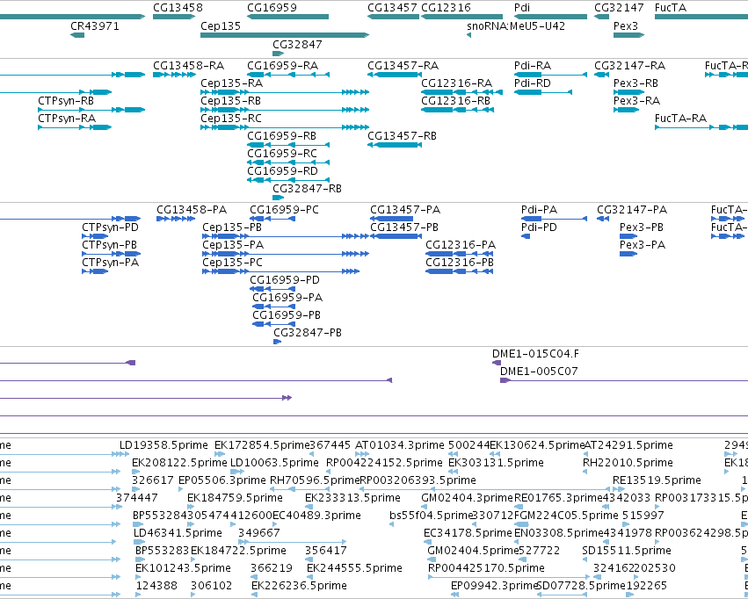
Task: Click the RE13519.5prime EST label
Action: pos(657,480)
